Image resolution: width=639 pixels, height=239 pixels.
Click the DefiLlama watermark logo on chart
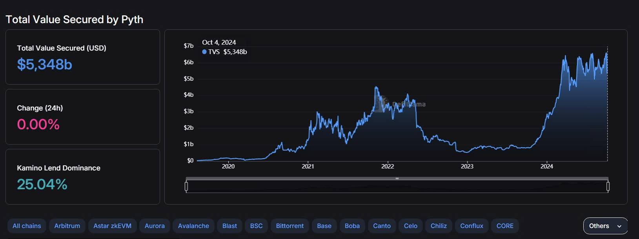click(x=379, y=104)
